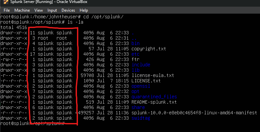Click the 'include' directory name

coord(141,65)
